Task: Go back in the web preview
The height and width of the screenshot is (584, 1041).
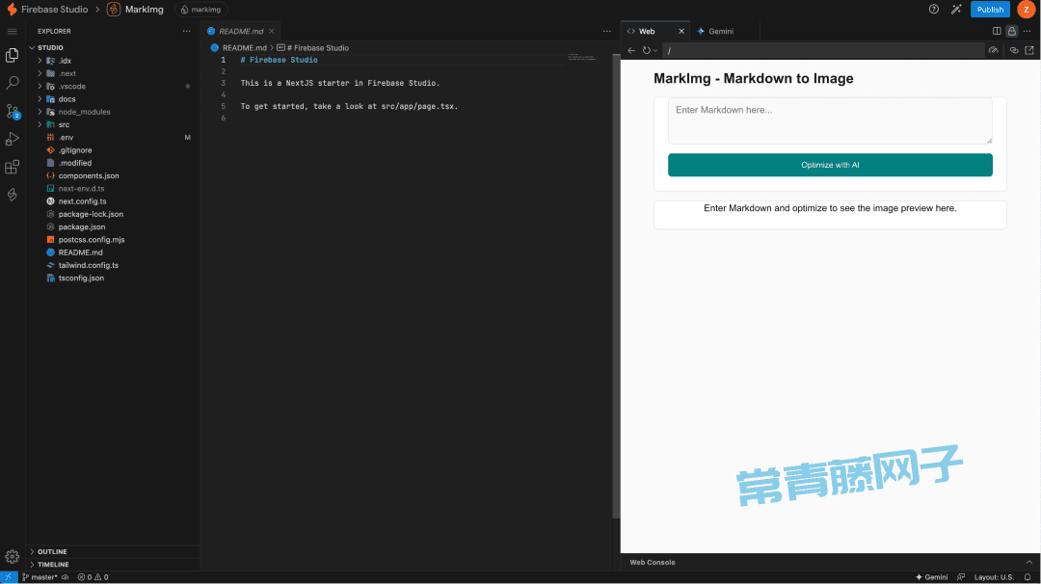Action: point(631,50)
